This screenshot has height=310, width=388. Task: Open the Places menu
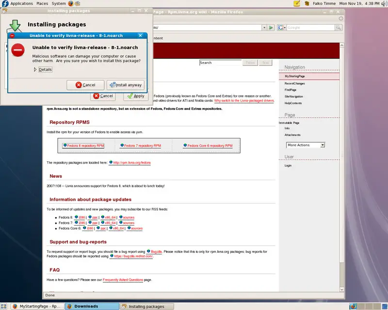click(42, 3)
